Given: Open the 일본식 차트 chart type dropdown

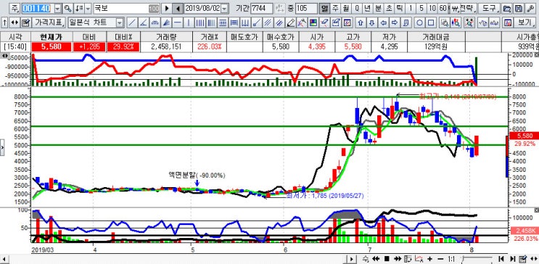Looking at the screenshot, I should (x=119, y=23).
